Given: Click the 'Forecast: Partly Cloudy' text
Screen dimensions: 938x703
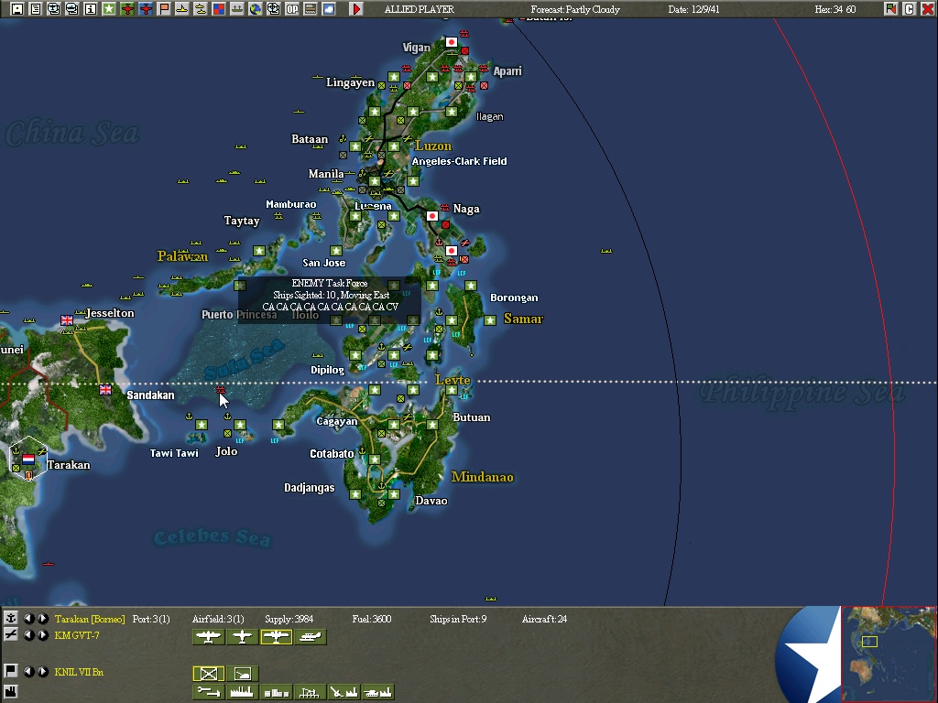Looking at the screenshot, I should pyautogui.click(x=575, y=9).
